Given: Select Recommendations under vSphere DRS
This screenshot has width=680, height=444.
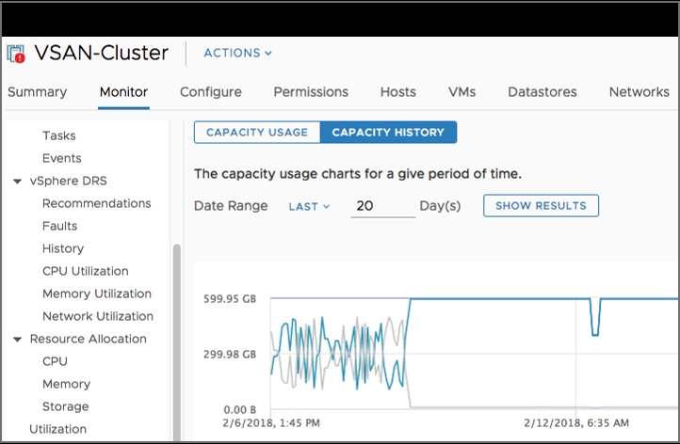Looking at the screenshot, I should click(x=96, y=203).
